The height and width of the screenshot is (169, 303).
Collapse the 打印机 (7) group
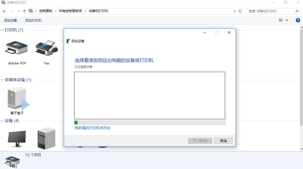pyautogui.click(x=2, y=30)
